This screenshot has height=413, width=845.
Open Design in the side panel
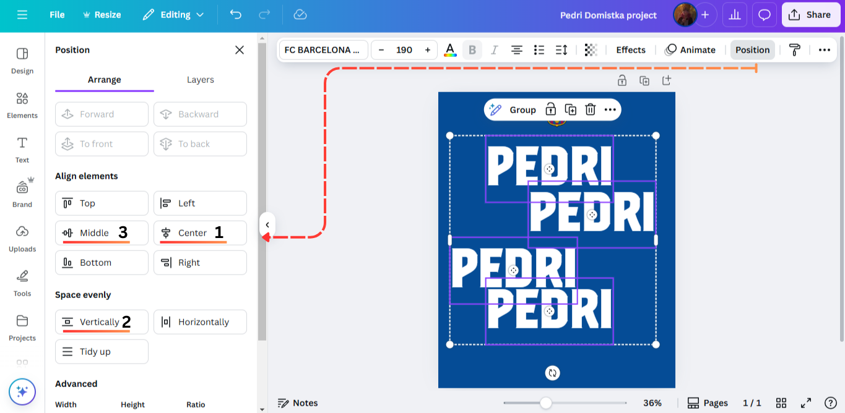[22, 61]
